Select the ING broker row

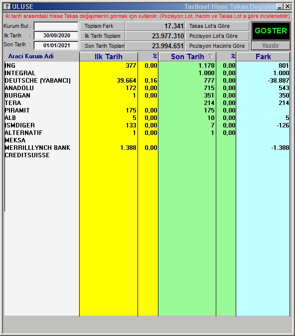(x=147, y=66)
